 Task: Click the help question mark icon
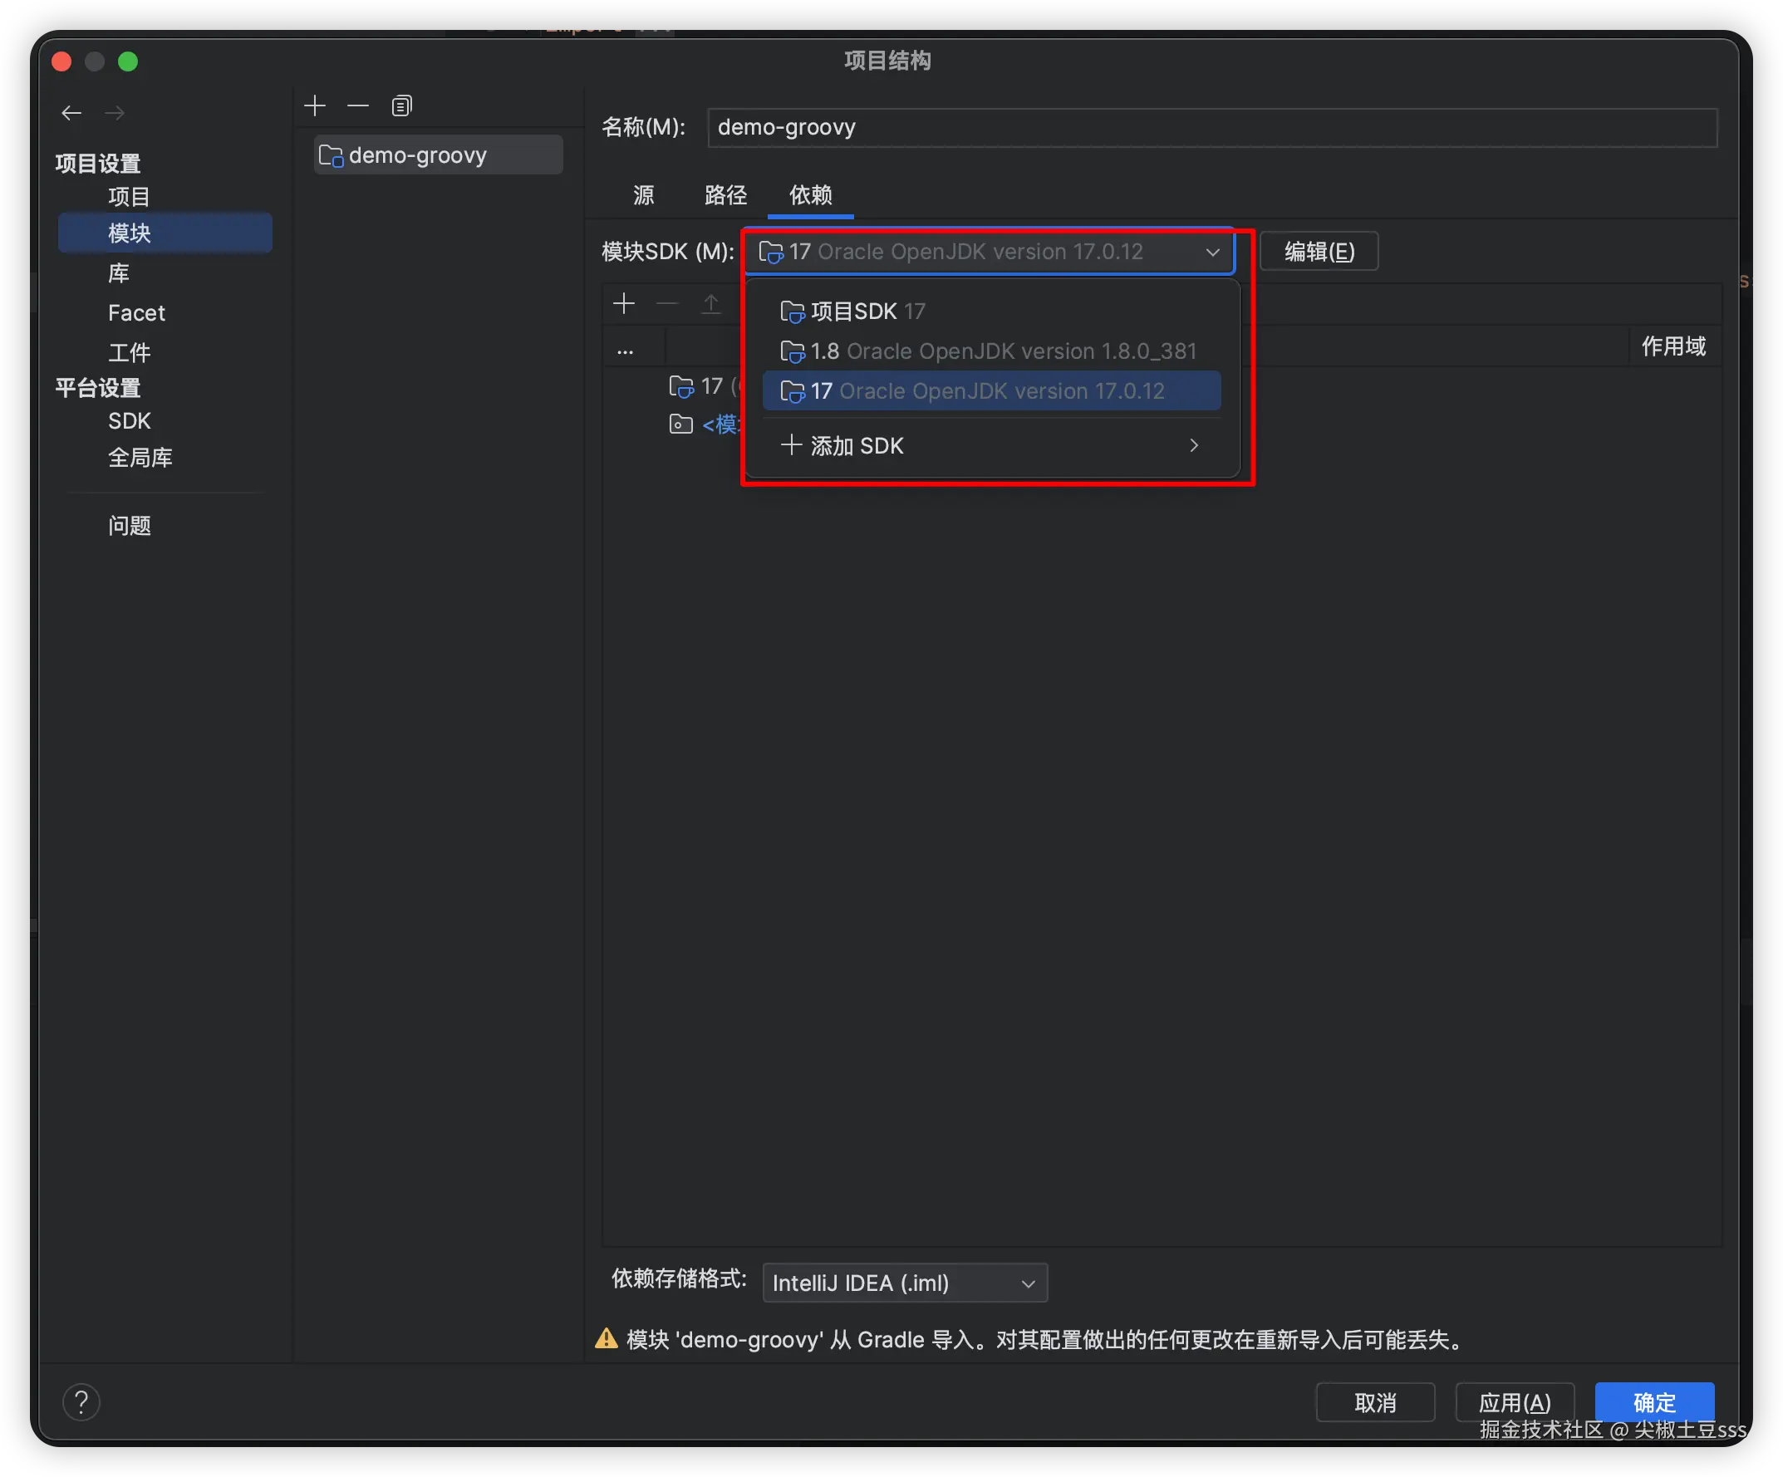click(81, 1402)
